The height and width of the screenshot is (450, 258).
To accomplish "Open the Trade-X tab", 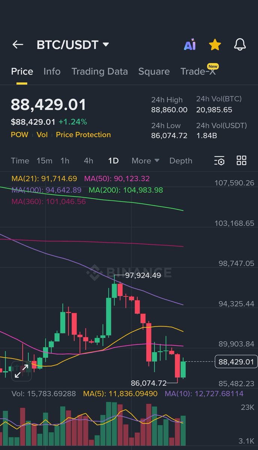I will [x=198, y=71].
